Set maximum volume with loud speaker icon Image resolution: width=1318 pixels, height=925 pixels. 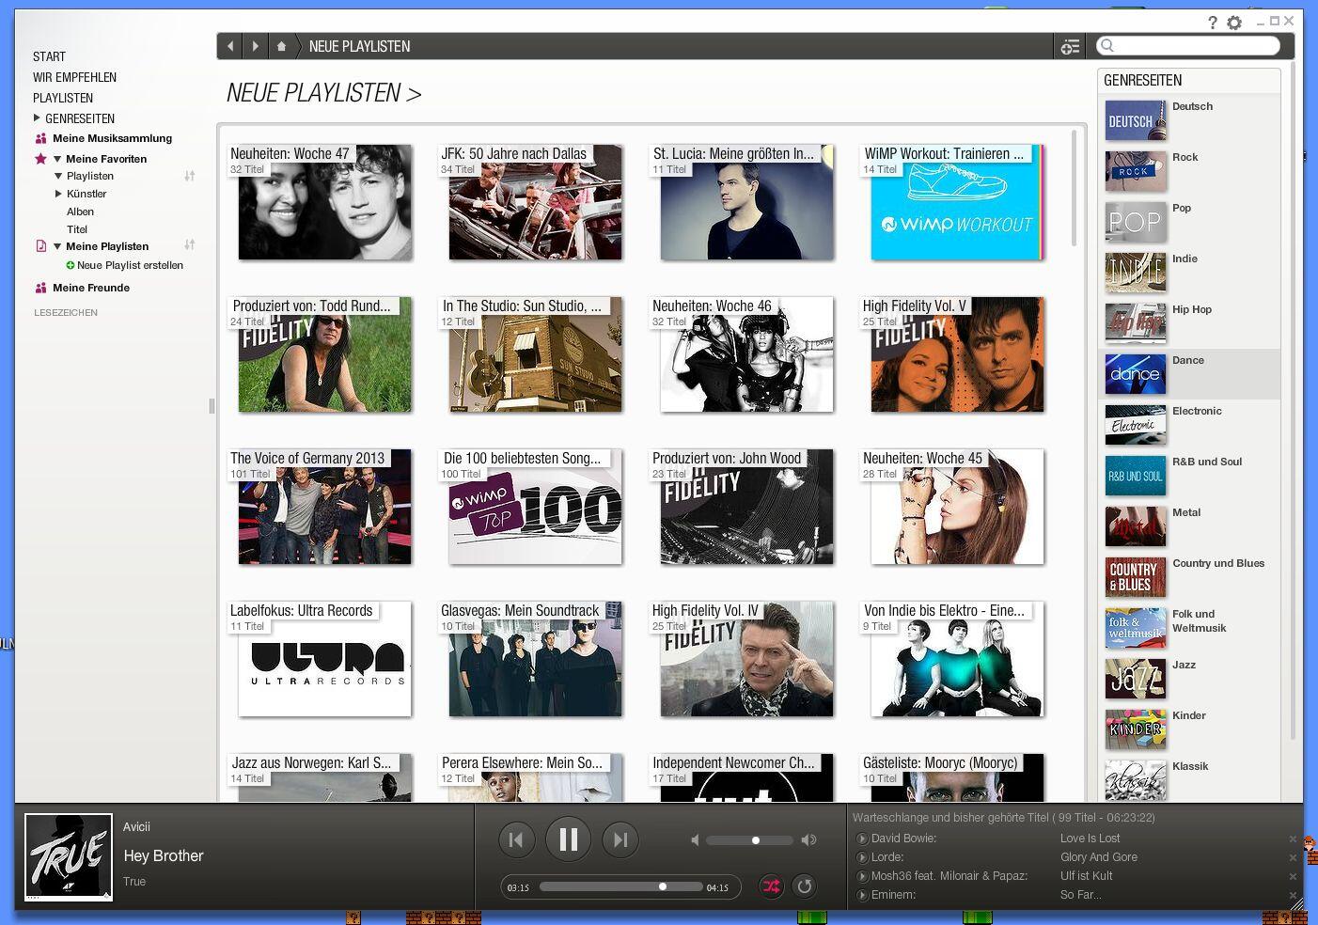[808, 839]
